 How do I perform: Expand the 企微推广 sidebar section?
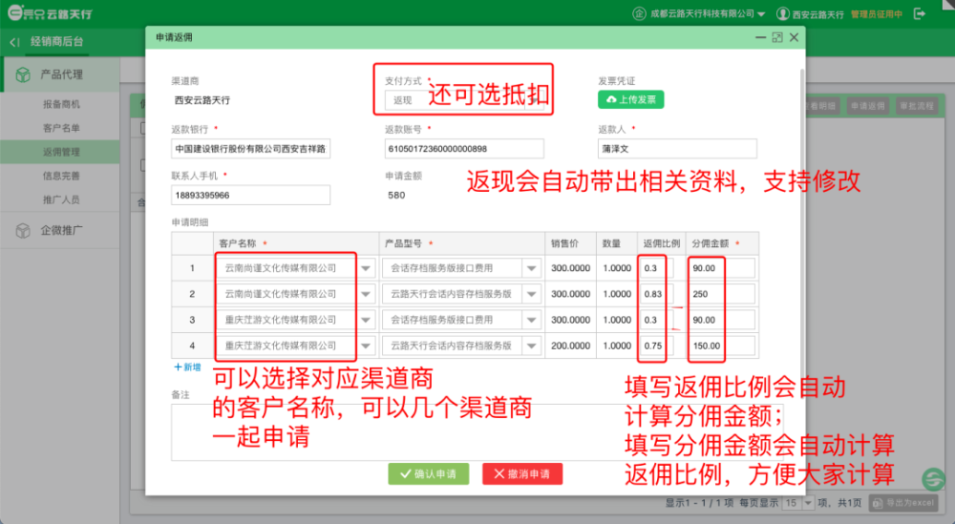[59, 231]
